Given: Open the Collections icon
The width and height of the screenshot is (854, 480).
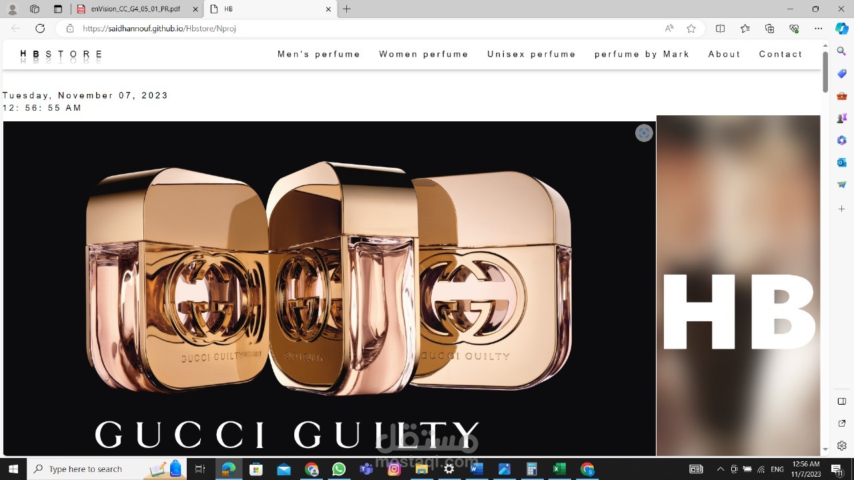Looking at the screenshot, I should pos(769,29).
